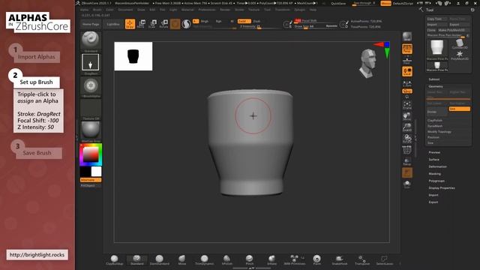Image resolution: width=480 pixels, height=270 pixels.
Task: Adjust the Z Intensity slider
Action: point(259,27)
